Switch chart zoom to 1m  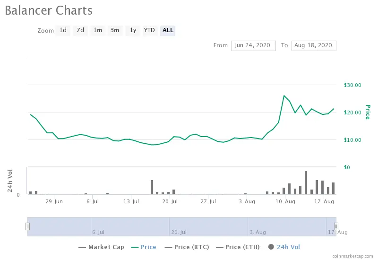[x=98, y=30]
